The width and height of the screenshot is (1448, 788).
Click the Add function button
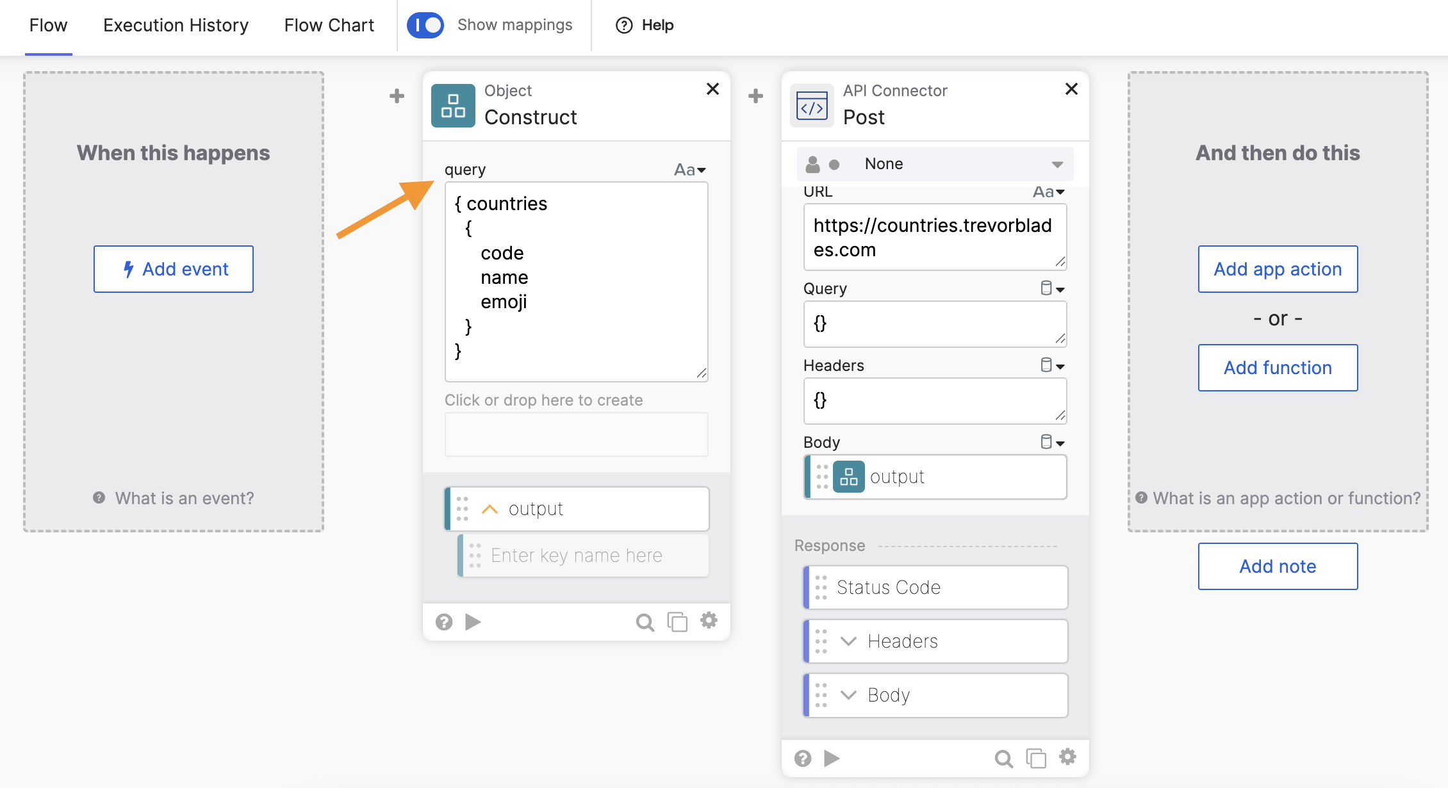click(x=1278, y=368)
